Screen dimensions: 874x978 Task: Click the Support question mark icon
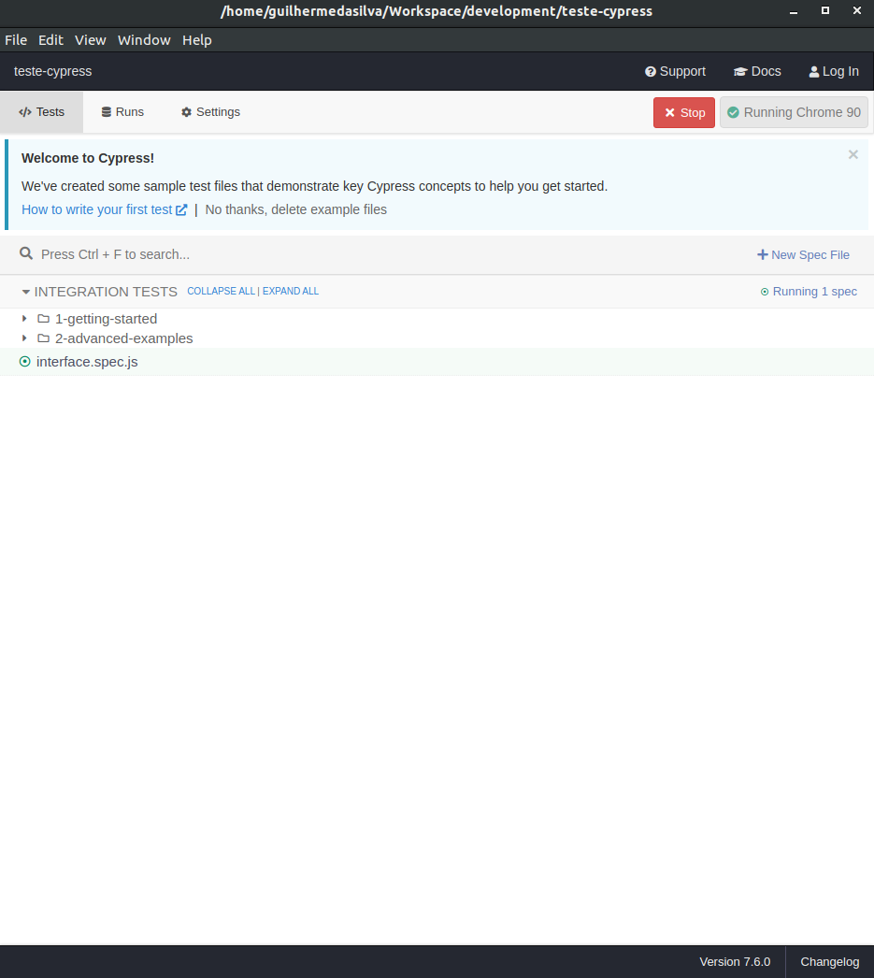(651, 72)
